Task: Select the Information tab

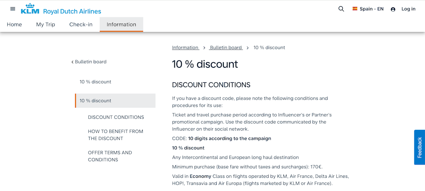Action: click(x=122, y=24)
